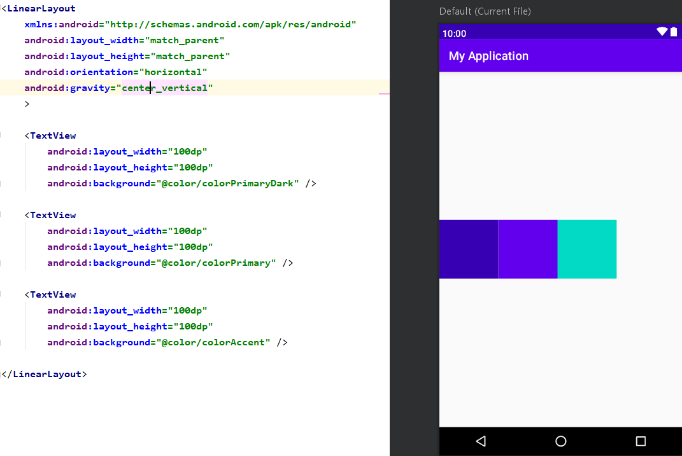Click the opening LinearLayout tag
Image resolution: width=682 pixels, height=456 pixels.
39,8
